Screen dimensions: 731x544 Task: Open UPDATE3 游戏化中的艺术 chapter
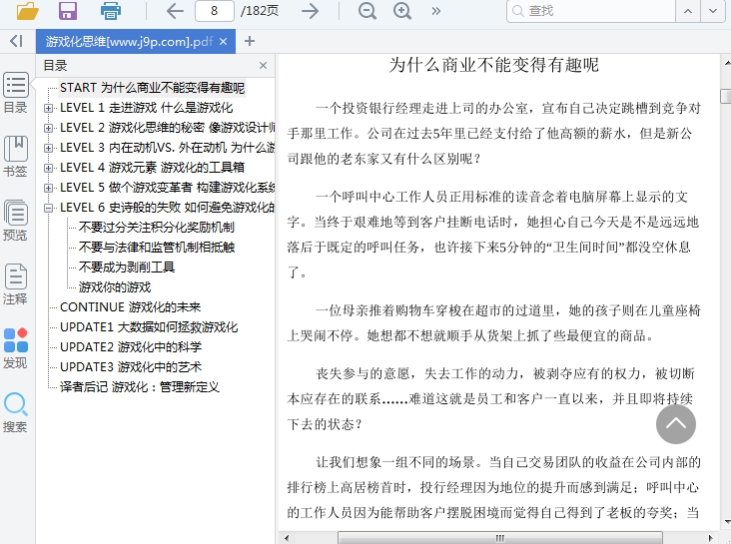(131, 367)
